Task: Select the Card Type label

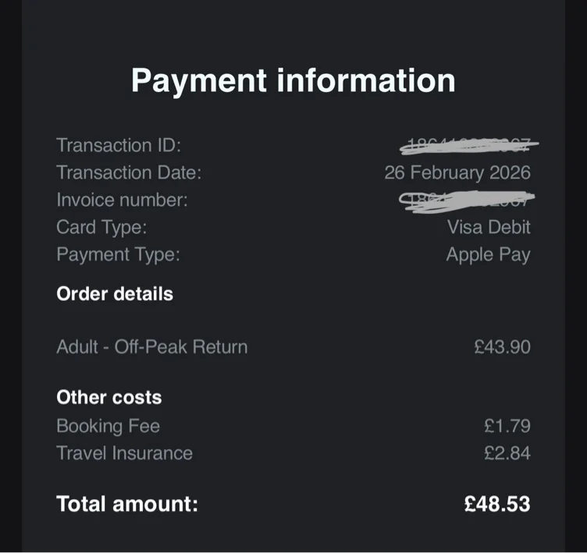Action: pyautogui.click(x=101, y=227)
